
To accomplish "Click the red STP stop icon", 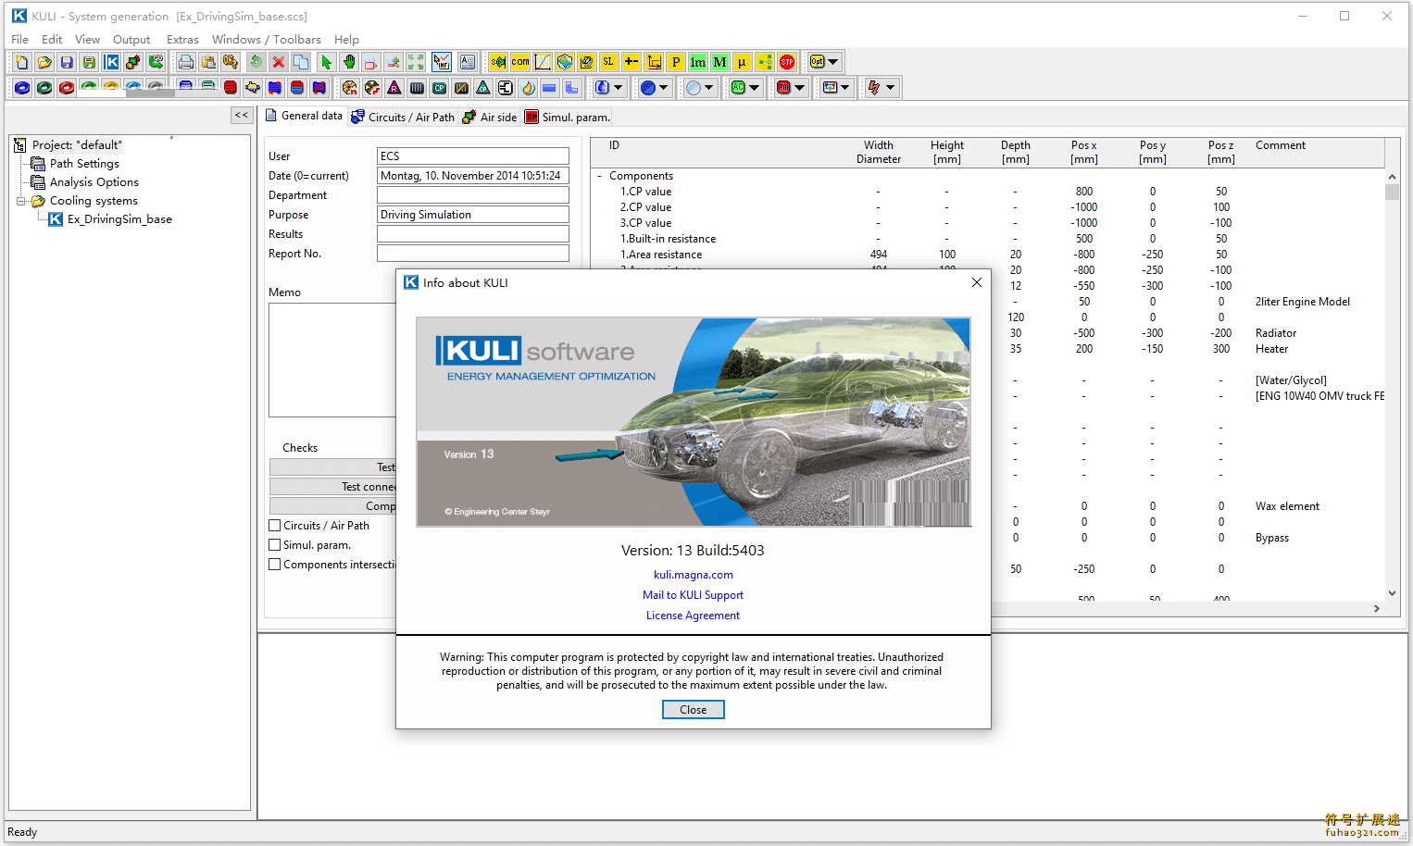I will point(787,62).
